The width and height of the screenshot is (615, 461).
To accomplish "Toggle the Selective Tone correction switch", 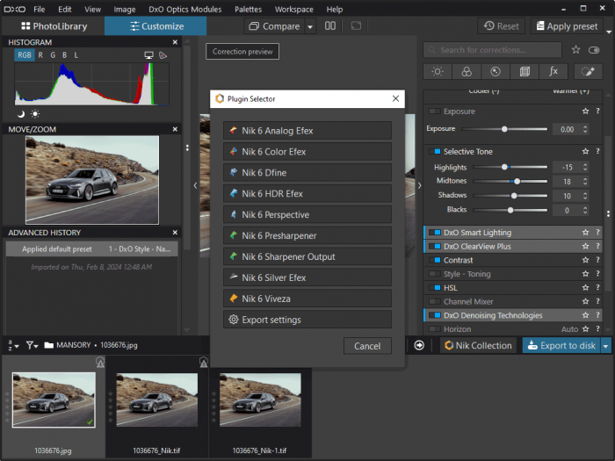I will point(435,152).
